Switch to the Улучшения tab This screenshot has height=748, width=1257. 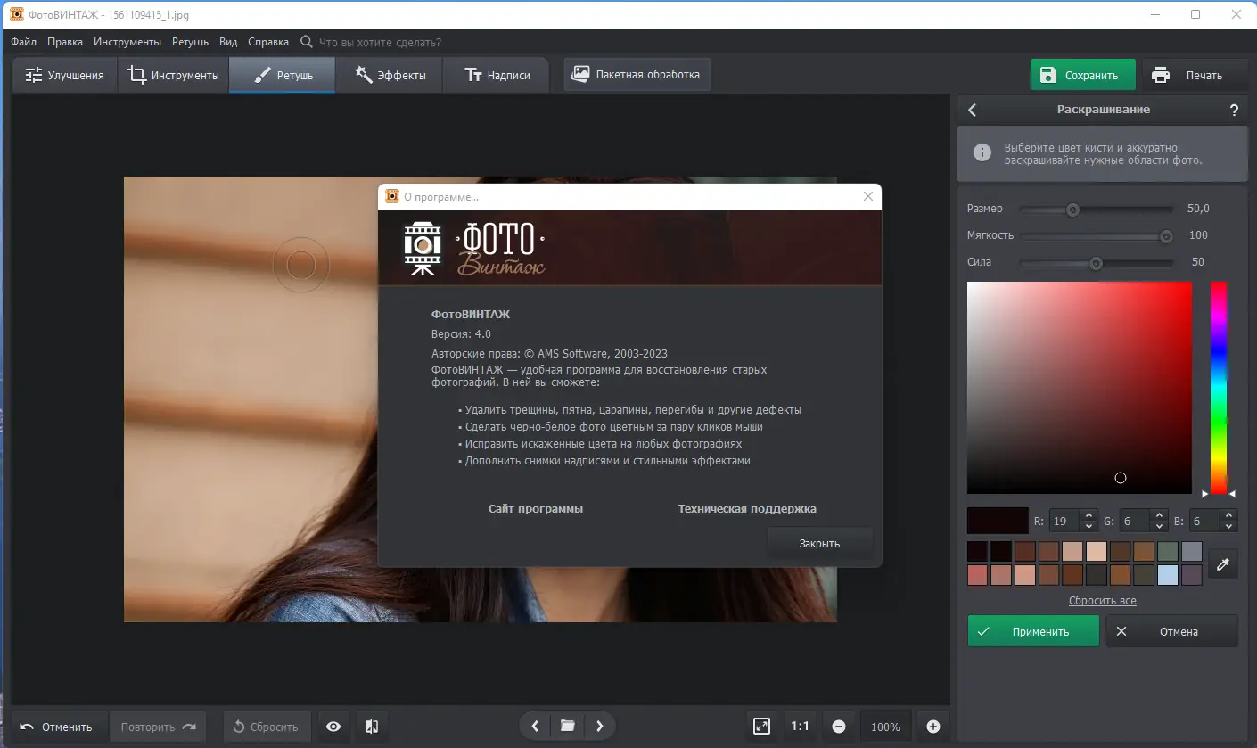point(65,75)
